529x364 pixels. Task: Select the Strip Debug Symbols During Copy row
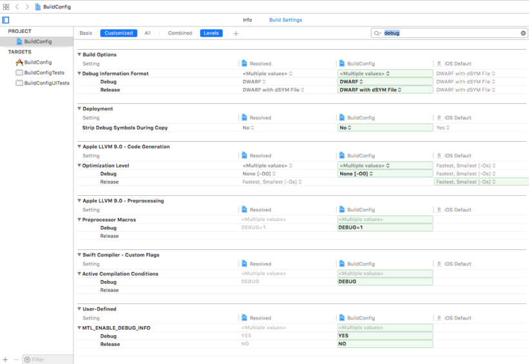coord(301,128)
